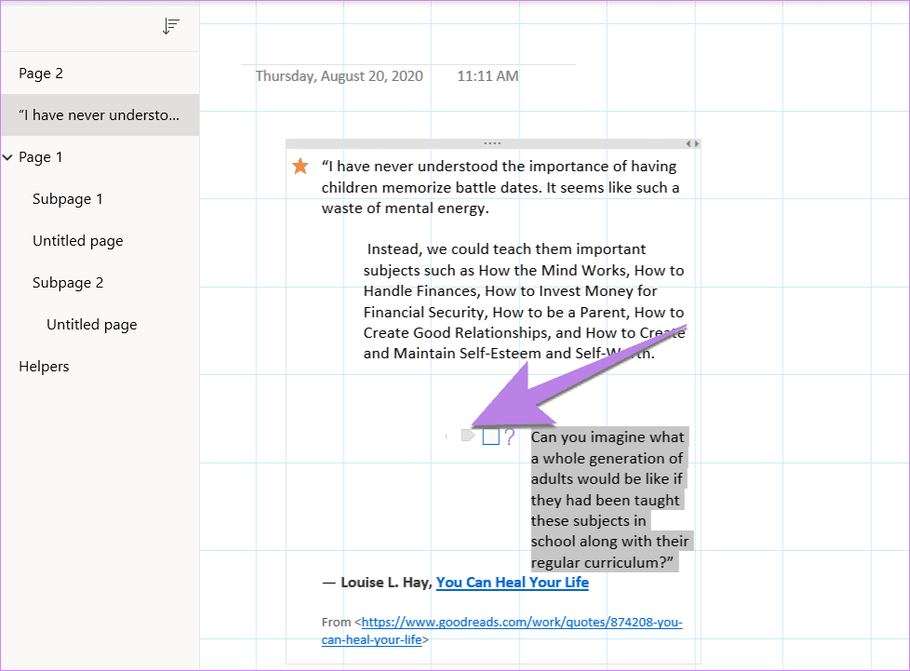
Task: Open the goodreads.com source URL
Action: [502, 630]
